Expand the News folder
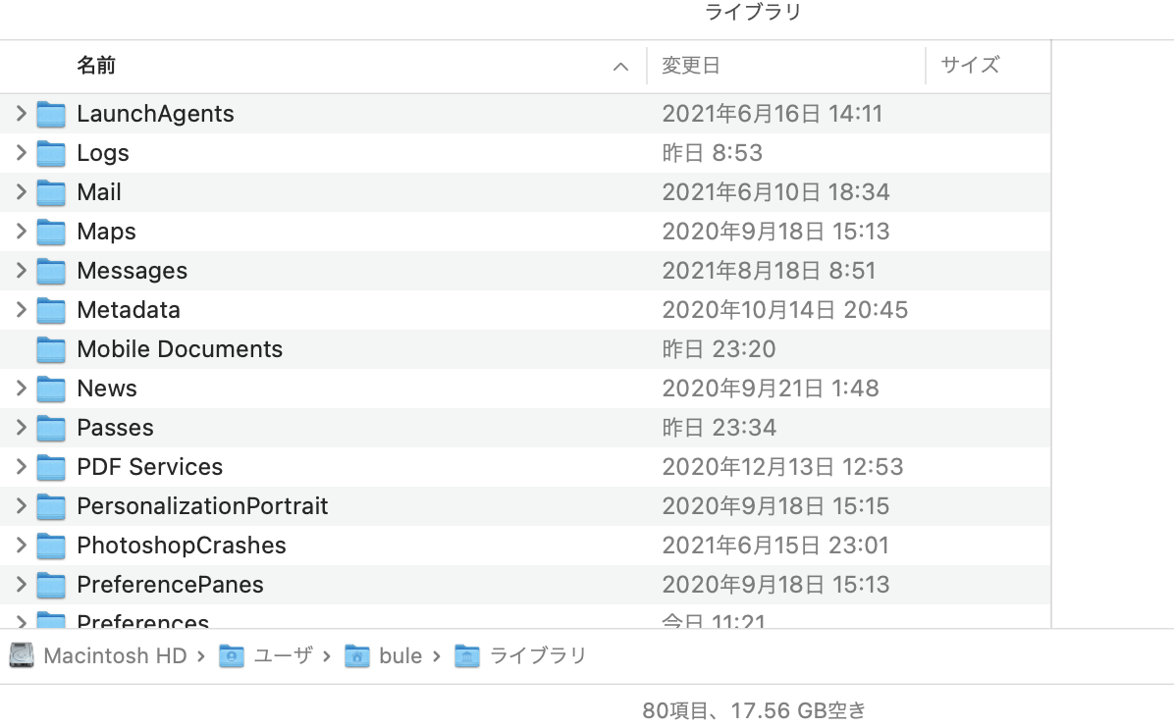 coord(22,389)
